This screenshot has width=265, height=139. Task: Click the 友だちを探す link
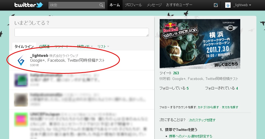pos(230,107)
